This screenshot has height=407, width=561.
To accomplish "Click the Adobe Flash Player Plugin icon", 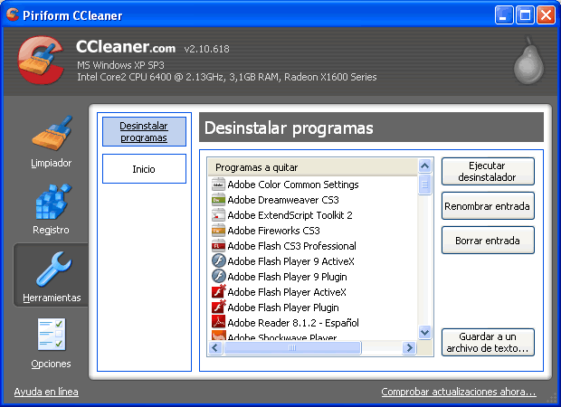I will [219, 307].
